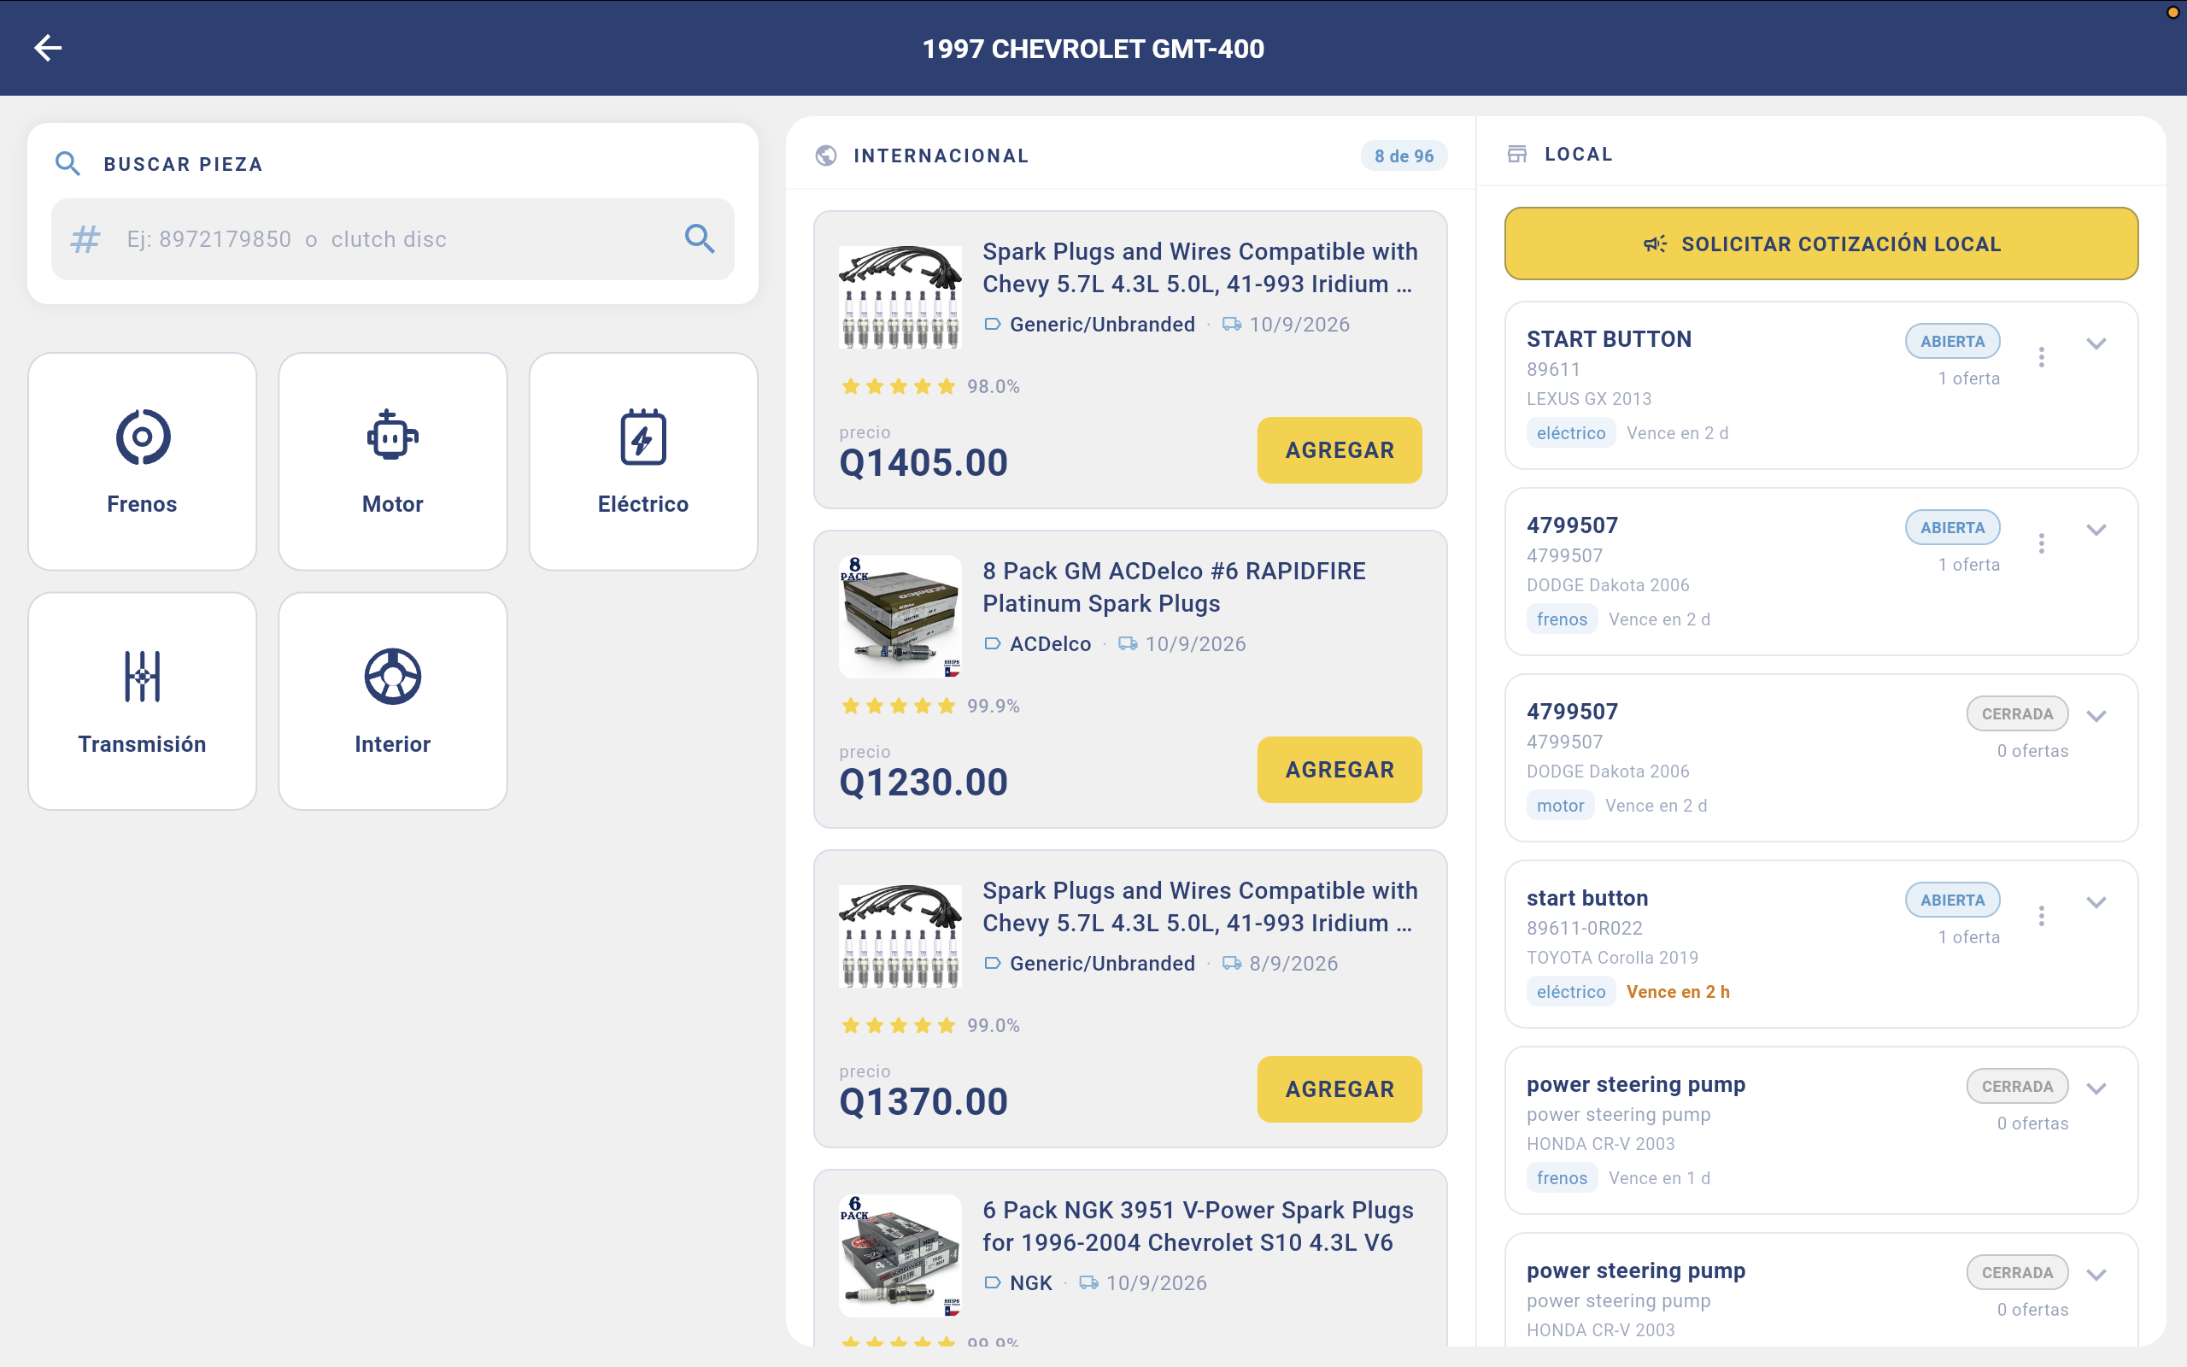Screen dimensions: 2187x1367
Task: Expand first power steering pump quote
Action: [2096, 1088]
